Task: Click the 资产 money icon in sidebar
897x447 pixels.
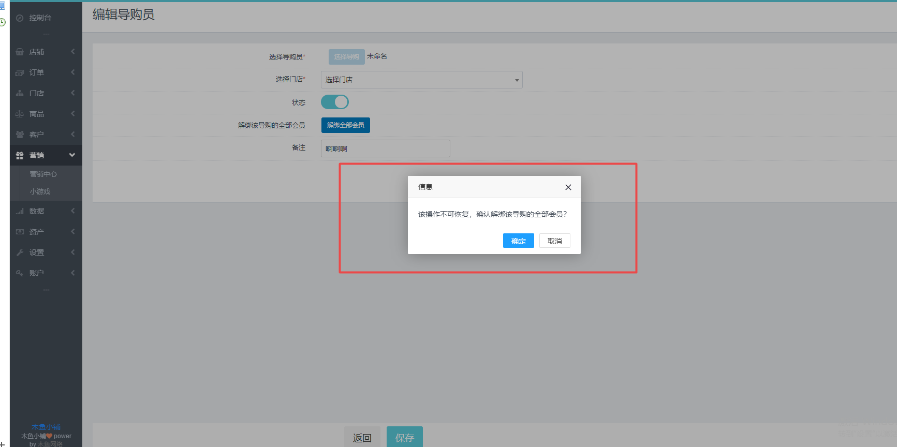Action: pyautogui.click(x=20, y=232)
